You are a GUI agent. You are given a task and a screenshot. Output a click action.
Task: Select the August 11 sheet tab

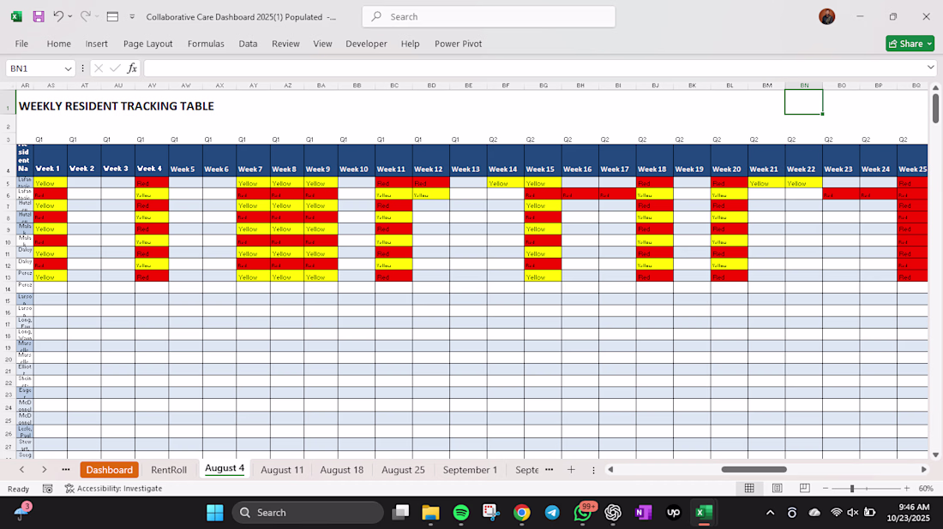pyautogui.click(x=282, y=470)
